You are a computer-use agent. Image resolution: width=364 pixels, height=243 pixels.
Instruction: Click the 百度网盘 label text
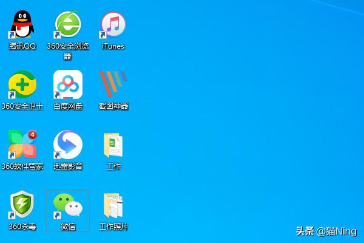pos(68,106)
